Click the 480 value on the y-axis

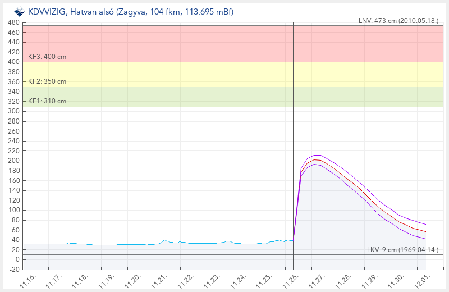coord(14,22)
